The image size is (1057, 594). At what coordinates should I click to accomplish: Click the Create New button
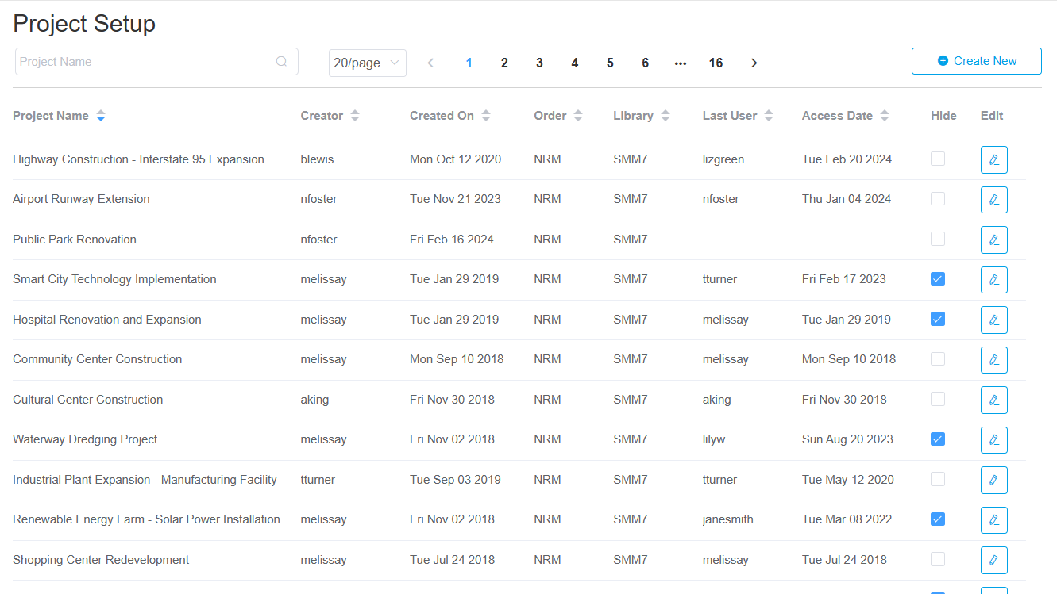point(976,61)
